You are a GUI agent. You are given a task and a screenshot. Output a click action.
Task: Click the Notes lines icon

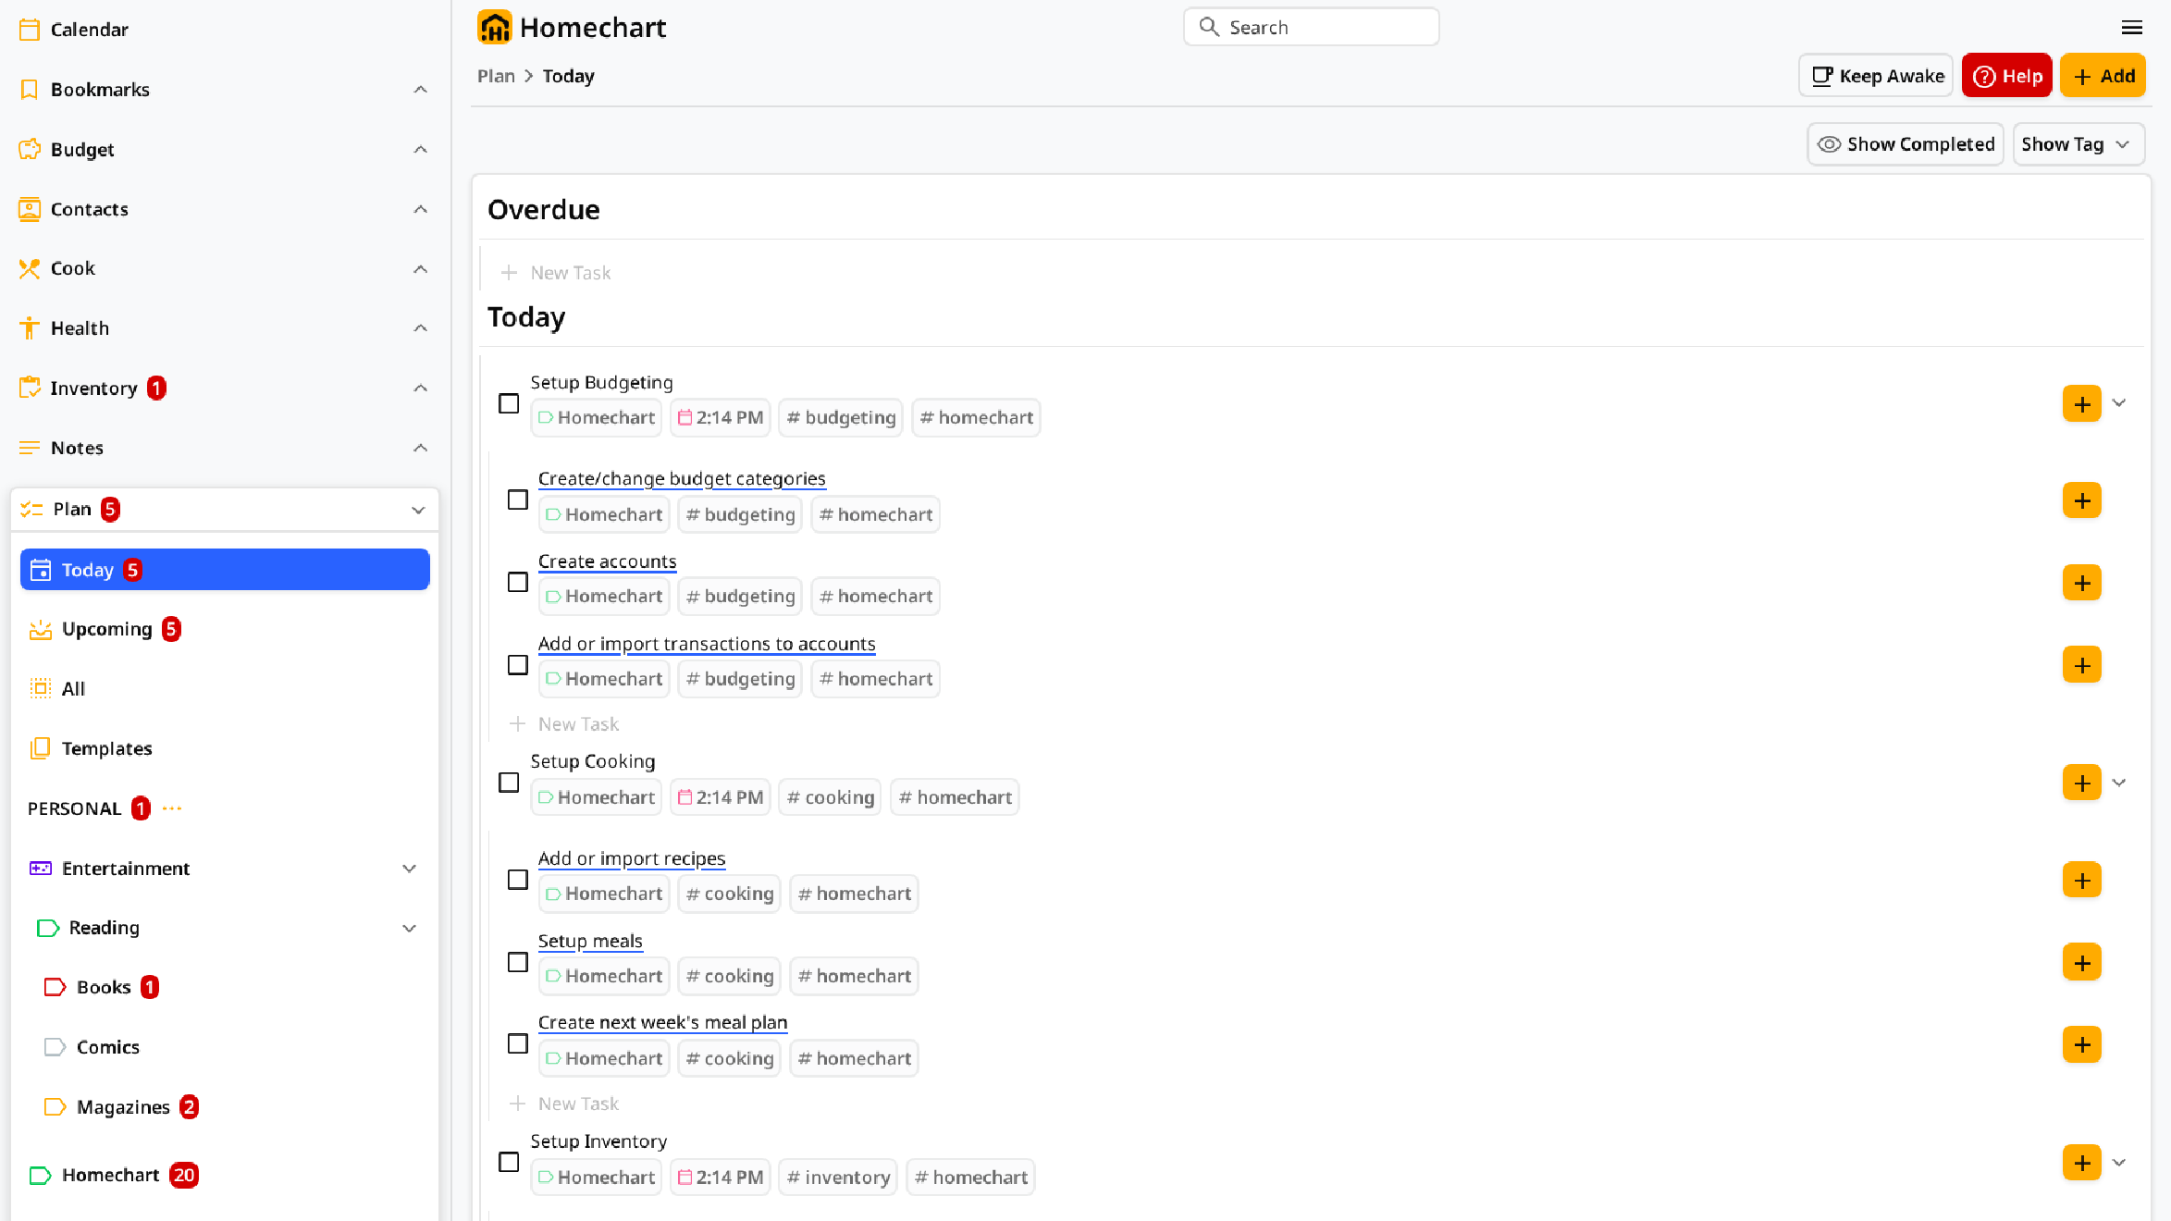[30, 448]
